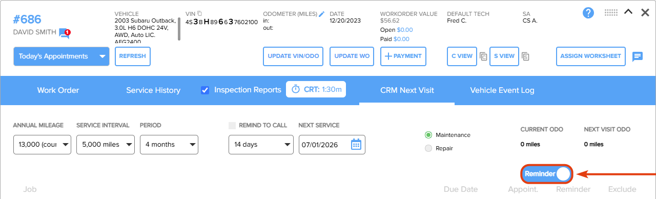This screenshot has width=656, height=199.
Task: Select the Maintenance radio option
Action: click(428, 135)
